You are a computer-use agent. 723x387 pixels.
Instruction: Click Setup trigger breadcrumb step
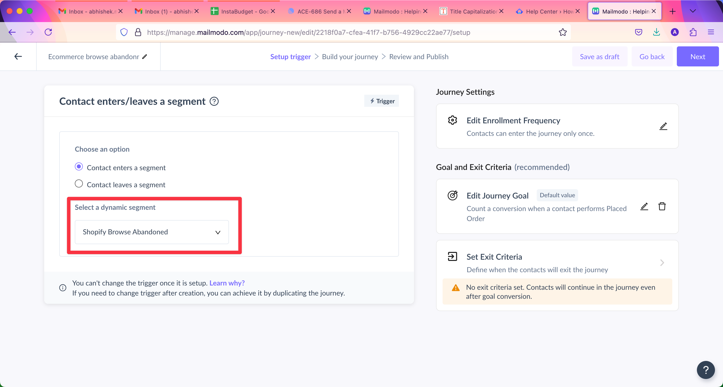click(290, 57)
